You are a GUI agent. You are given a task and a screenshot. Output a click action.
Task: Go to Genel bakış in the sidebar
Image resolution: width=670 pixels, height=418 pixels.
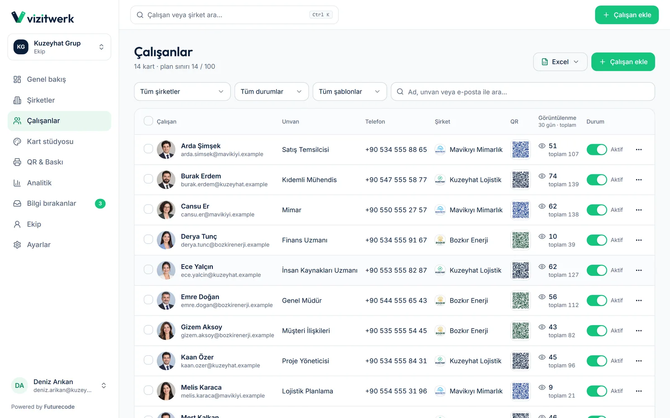coord(59,79)
